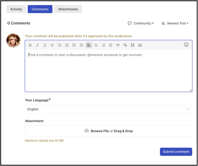
Task: Decrease indent in the comment
Action: (74, 45)
